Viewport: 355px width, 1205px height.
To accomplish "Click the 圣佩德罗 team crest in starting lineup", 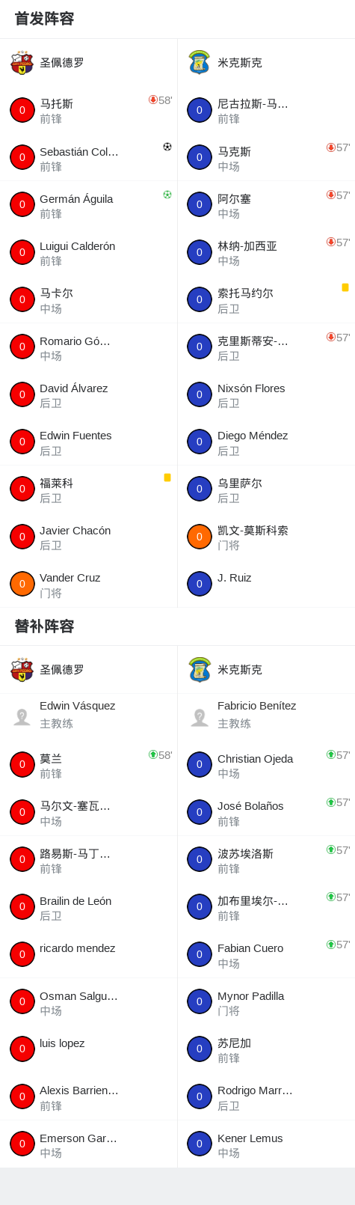I will [x=22, y=63].
